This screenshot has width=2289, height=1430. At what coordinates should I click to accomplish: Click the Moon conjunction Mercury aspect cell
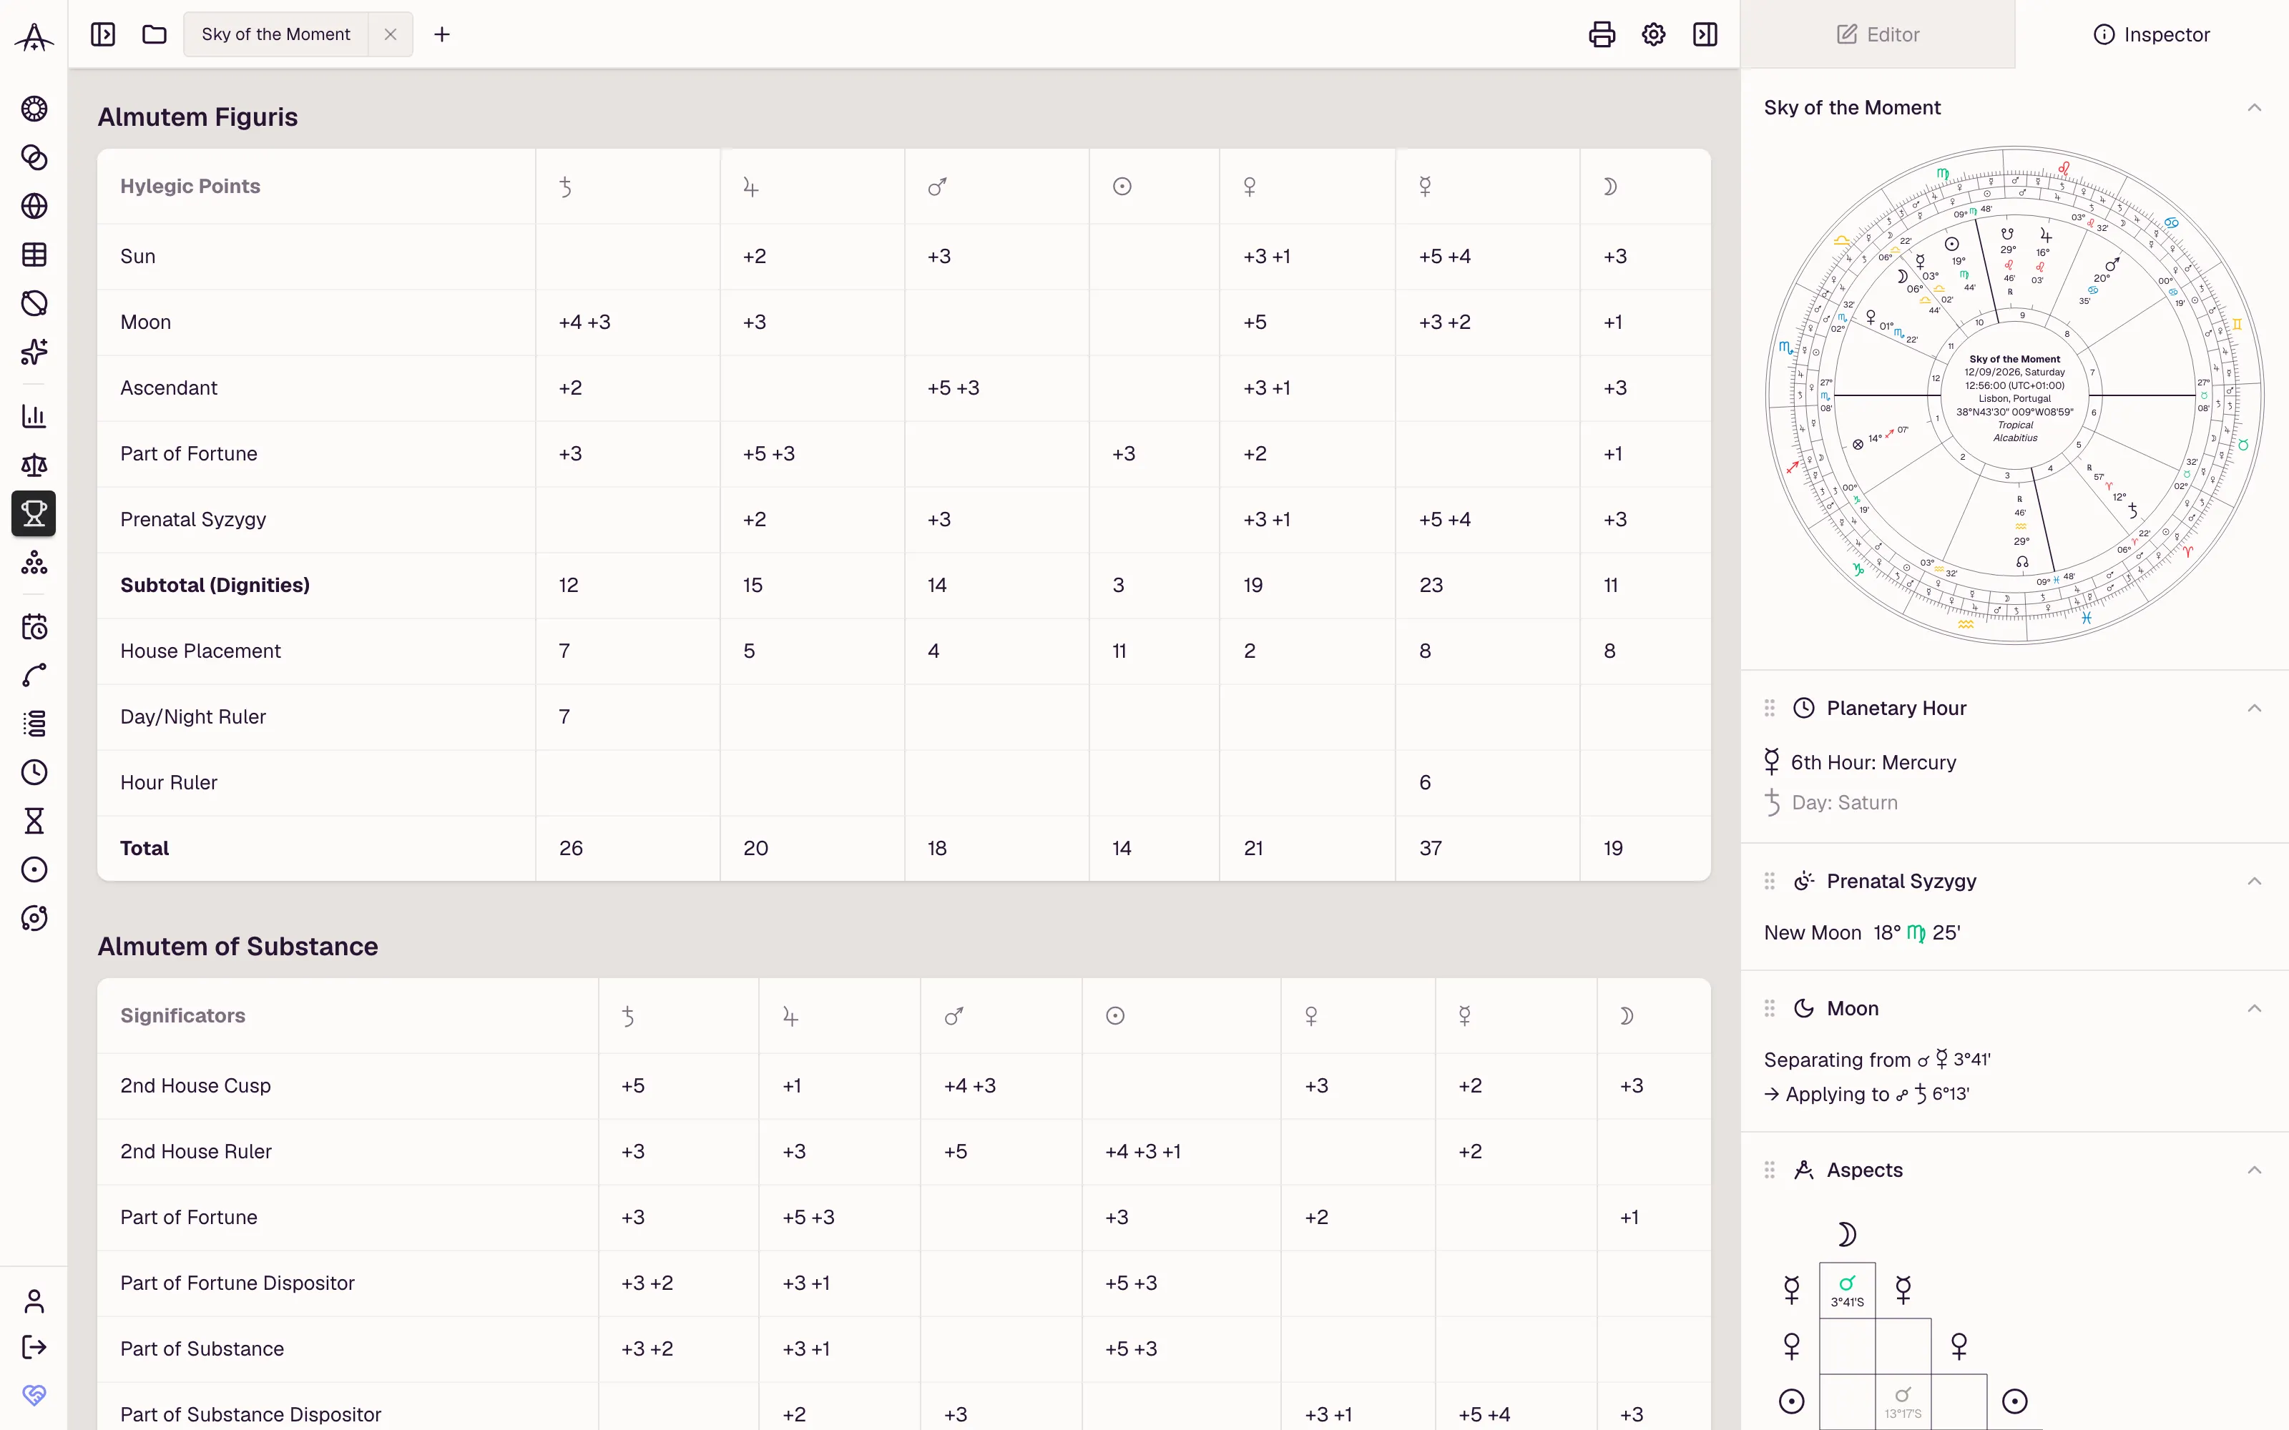1847,1290
